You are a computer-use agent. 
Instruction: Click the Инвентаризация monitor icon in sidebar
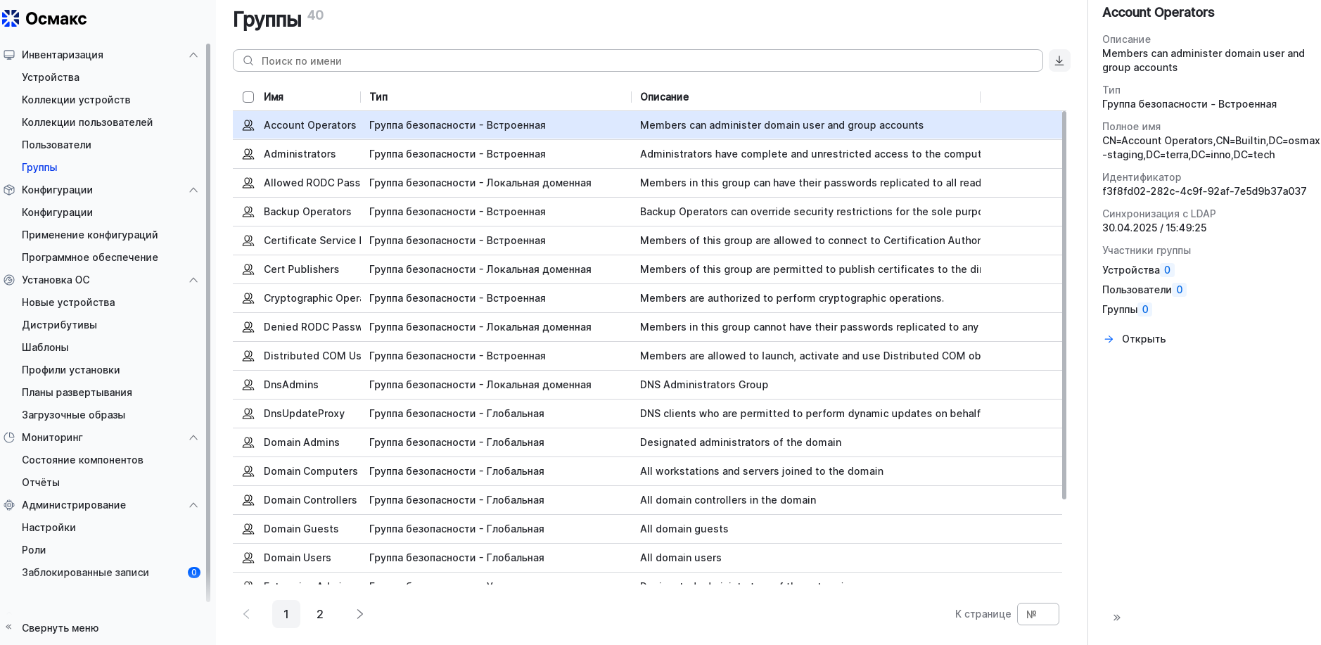(x=9, y=55)
